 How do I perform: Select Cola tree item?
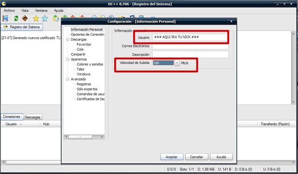80,49
